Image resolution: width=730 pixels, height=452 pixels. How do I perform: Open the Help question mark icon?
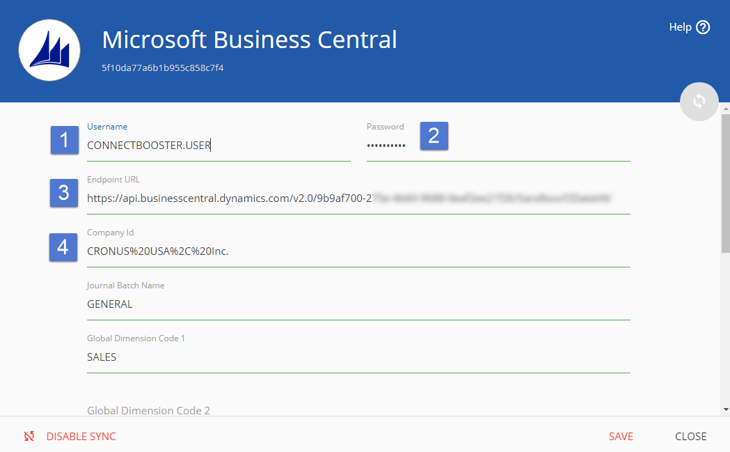(703, 27)
